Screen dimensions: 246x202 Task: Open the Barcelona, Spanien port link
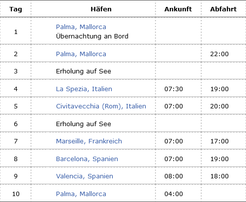click(87, 159)
